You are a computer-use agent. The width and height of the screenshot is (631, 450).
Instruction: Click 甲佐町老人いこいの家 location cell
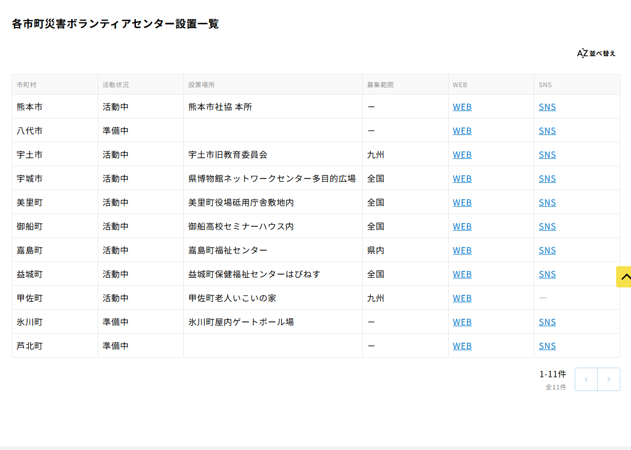tap(273, 298)
